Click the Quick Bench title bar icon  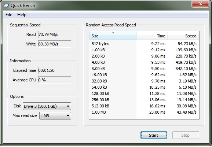tap(6, 5)
